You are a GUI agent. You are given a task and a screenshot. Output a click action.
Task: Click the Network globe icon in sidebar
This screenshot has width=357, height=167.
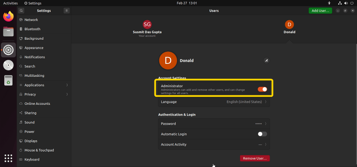click(21, 20)
